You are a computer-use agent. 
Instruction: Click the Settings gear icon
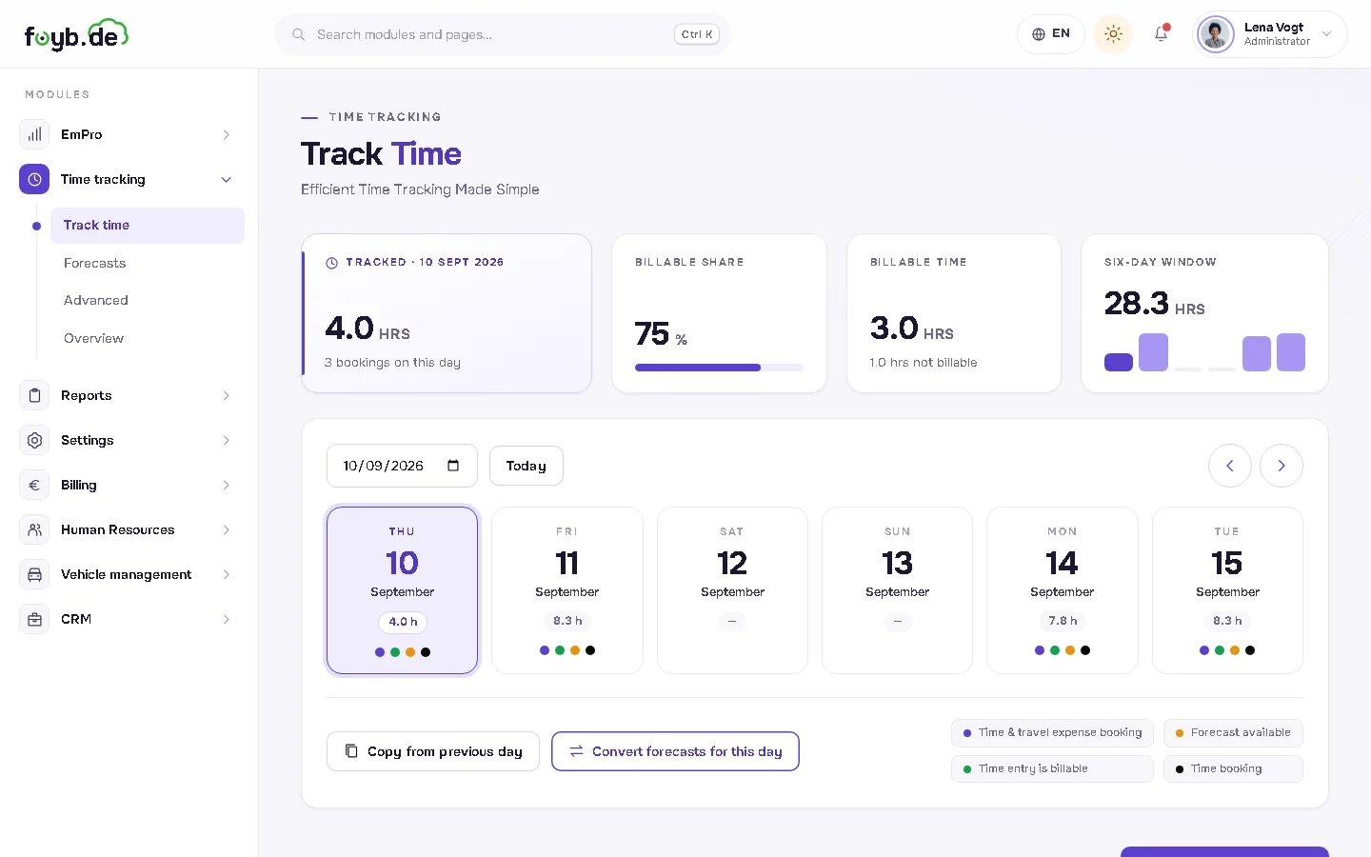[34, 440]
